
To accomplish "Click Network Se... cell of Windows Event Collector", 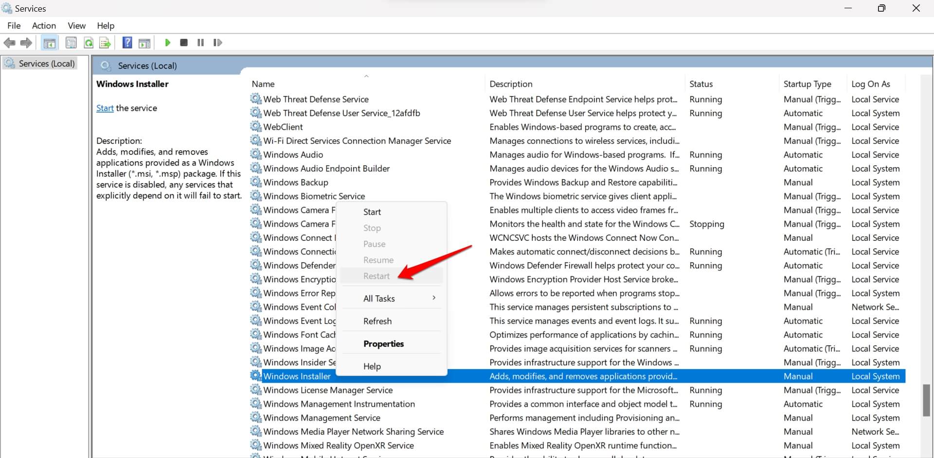I will tap(875, 307).
